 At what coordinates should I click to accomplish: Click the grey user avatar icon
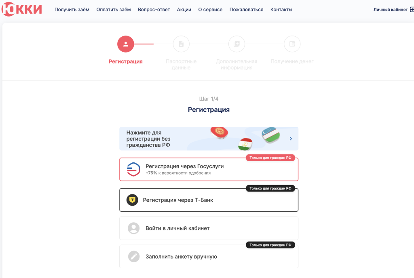pos(133,228)
